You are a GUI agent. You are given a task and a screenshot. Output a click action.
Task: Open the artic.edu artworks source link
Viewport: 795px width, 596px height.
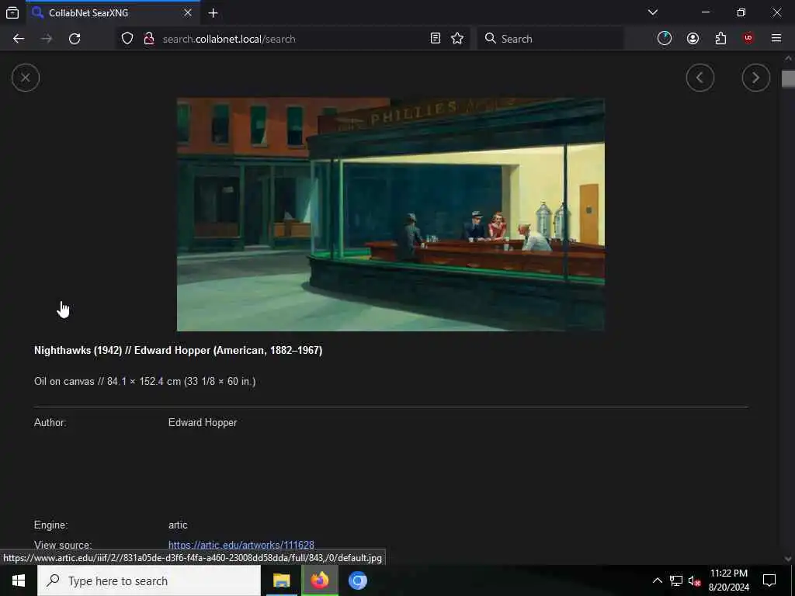(x=241, y=546)
